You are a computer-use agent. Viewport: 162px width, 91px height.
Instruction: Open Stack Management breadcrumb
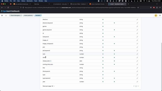pos(16,15)
